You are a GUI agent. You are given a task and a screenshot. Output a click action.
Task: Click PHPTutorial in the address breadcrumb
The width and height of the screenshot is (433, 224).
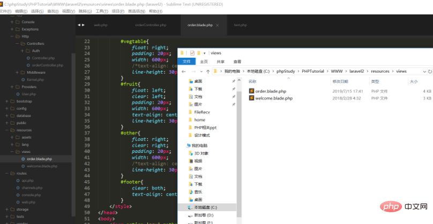pos(312,71)
